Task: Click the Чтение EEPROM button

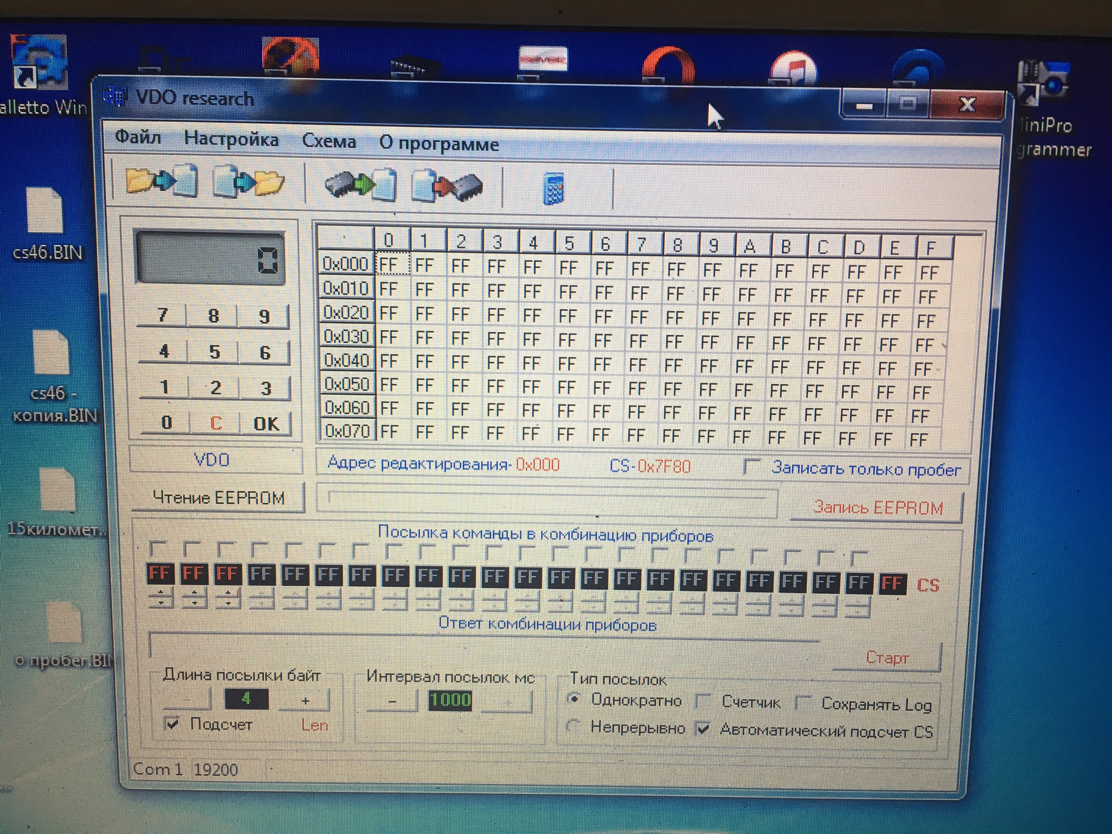Action: pyautogui.click(x=218, y=498)
